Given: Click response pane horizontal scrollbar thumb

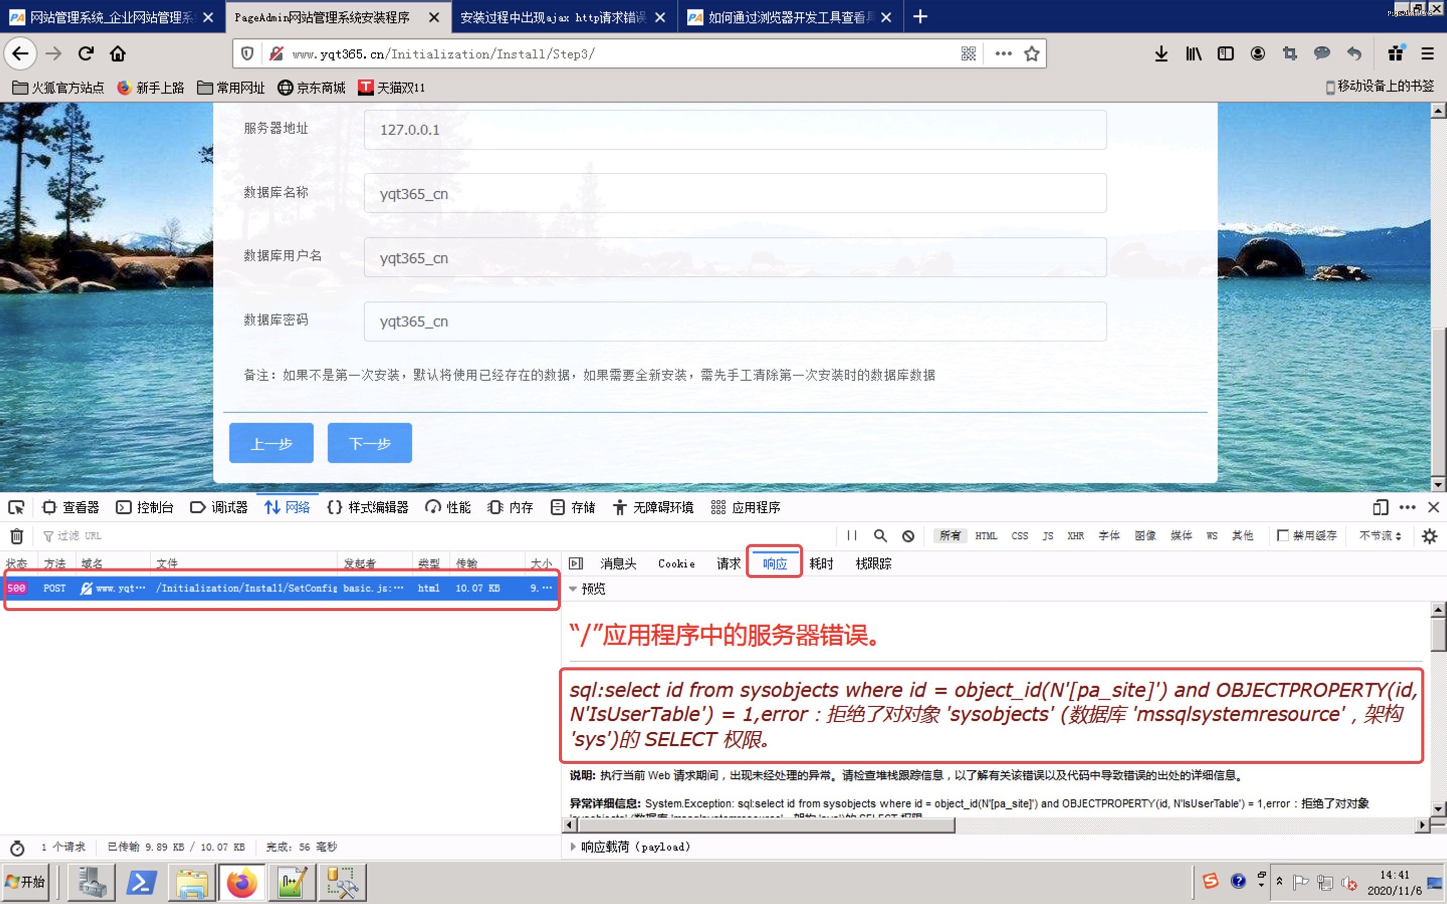Looking at the screenshot, I should point(766,825).
